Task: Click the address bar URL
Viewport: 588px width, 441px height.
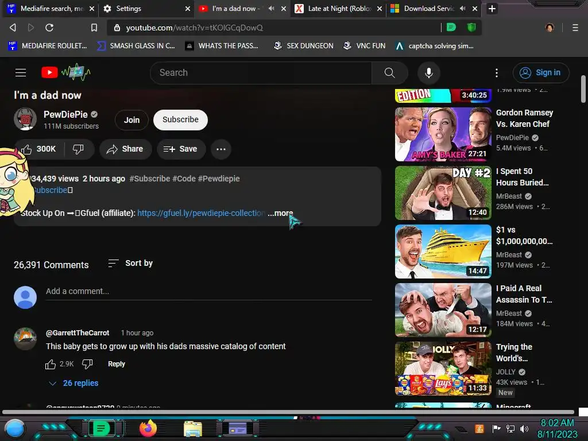Action: tap(194, 28)
